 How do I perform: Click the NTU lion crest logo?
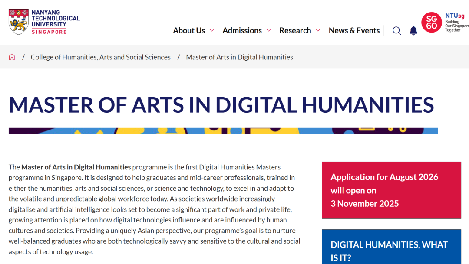point(19,22)
